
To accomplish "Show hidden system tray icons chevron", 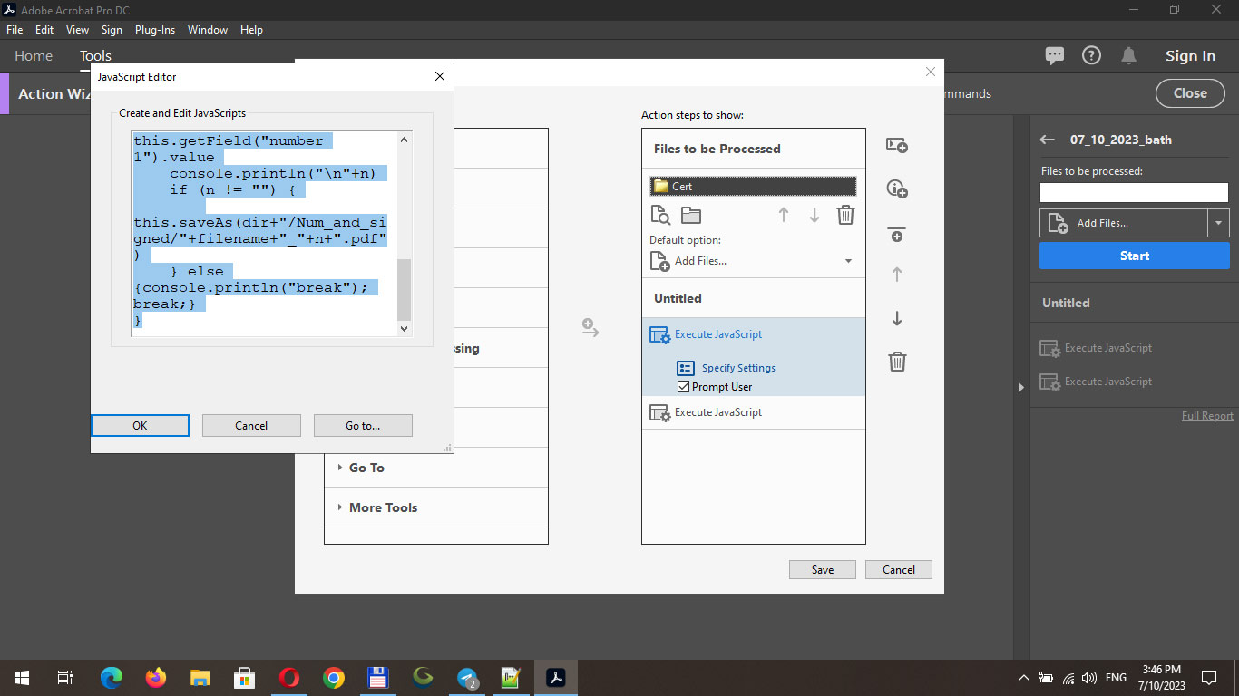I will click(1023, 678).
